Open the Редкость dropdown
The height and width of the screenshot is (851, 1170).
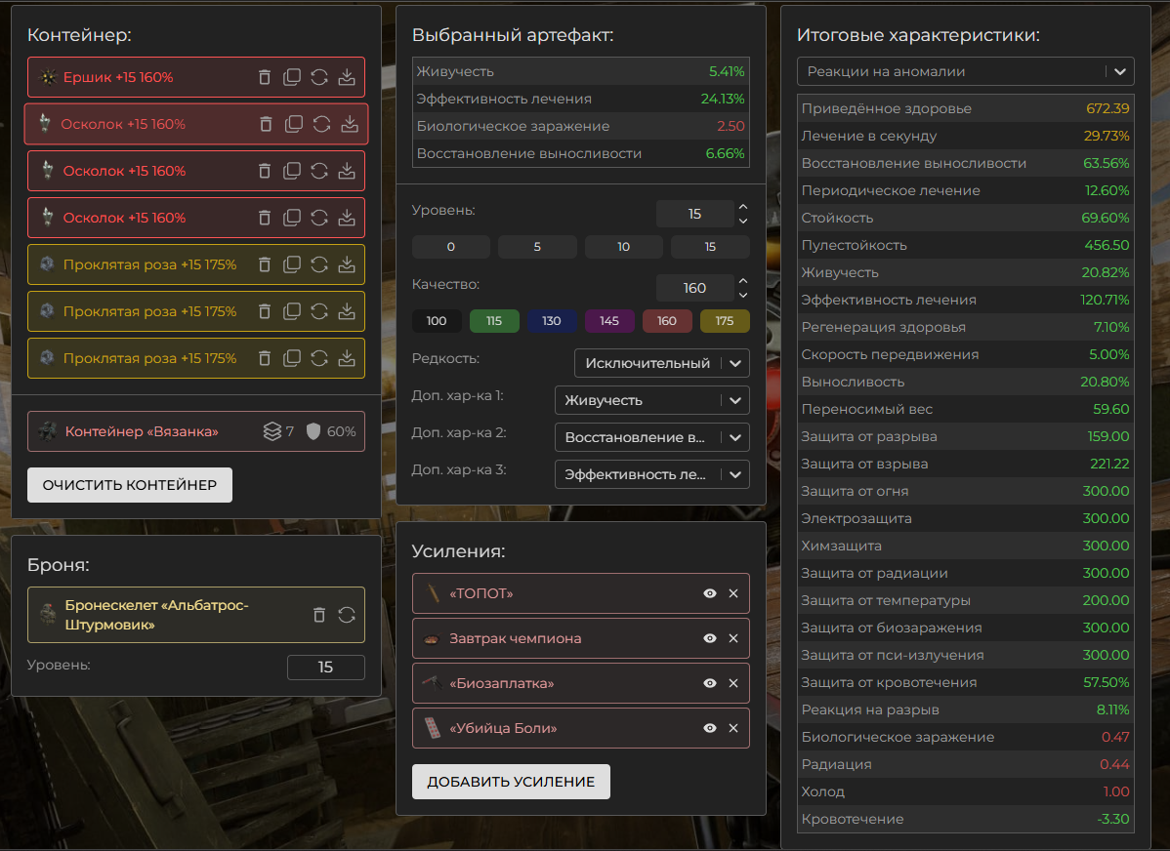[661, 363]
